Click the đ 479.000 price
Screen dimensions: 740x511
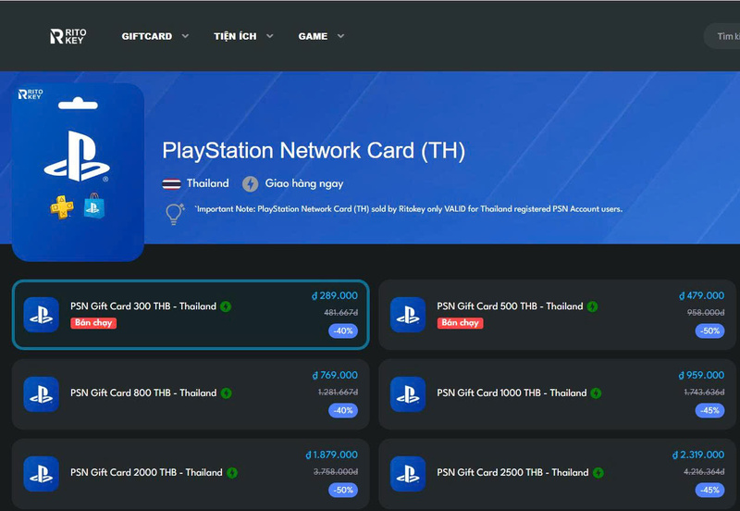[x=701, y=295]
